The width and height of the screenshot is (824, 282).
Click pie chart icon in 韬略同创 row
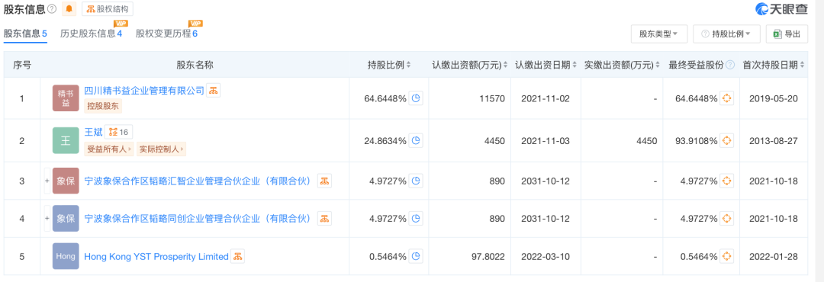pos(416,219)
